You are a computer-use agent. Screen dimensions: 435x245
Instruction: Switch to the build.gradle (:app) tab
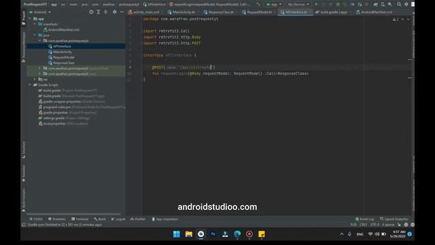pyautogui.click(x=333, y=12)
